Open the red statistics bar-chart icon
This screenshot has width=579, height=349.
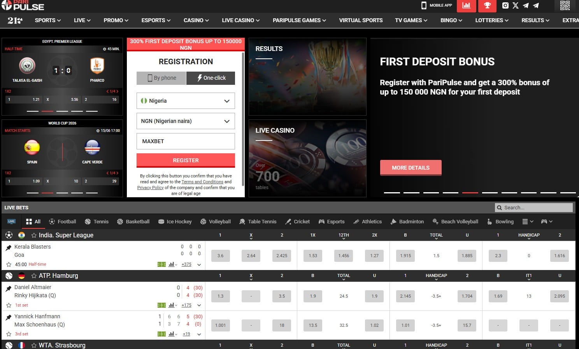pos(466,5)
